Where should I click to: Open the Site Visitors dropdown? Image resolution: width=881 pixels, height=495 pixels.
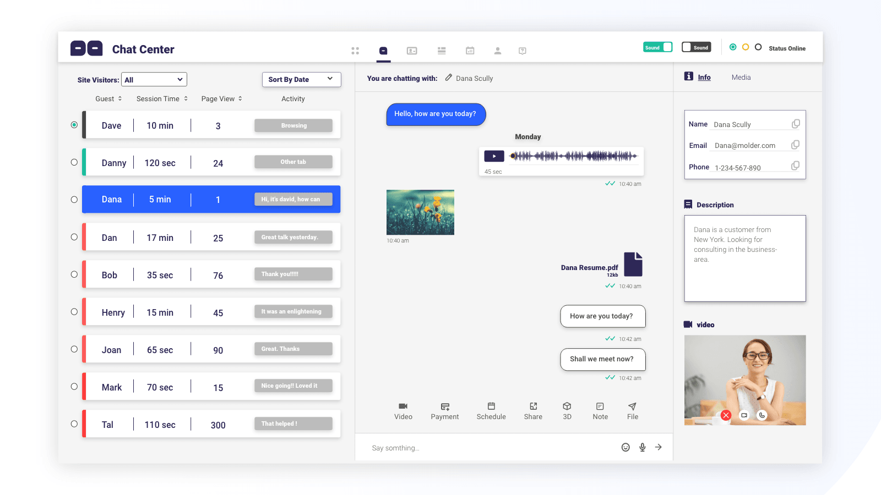point(154,79)
